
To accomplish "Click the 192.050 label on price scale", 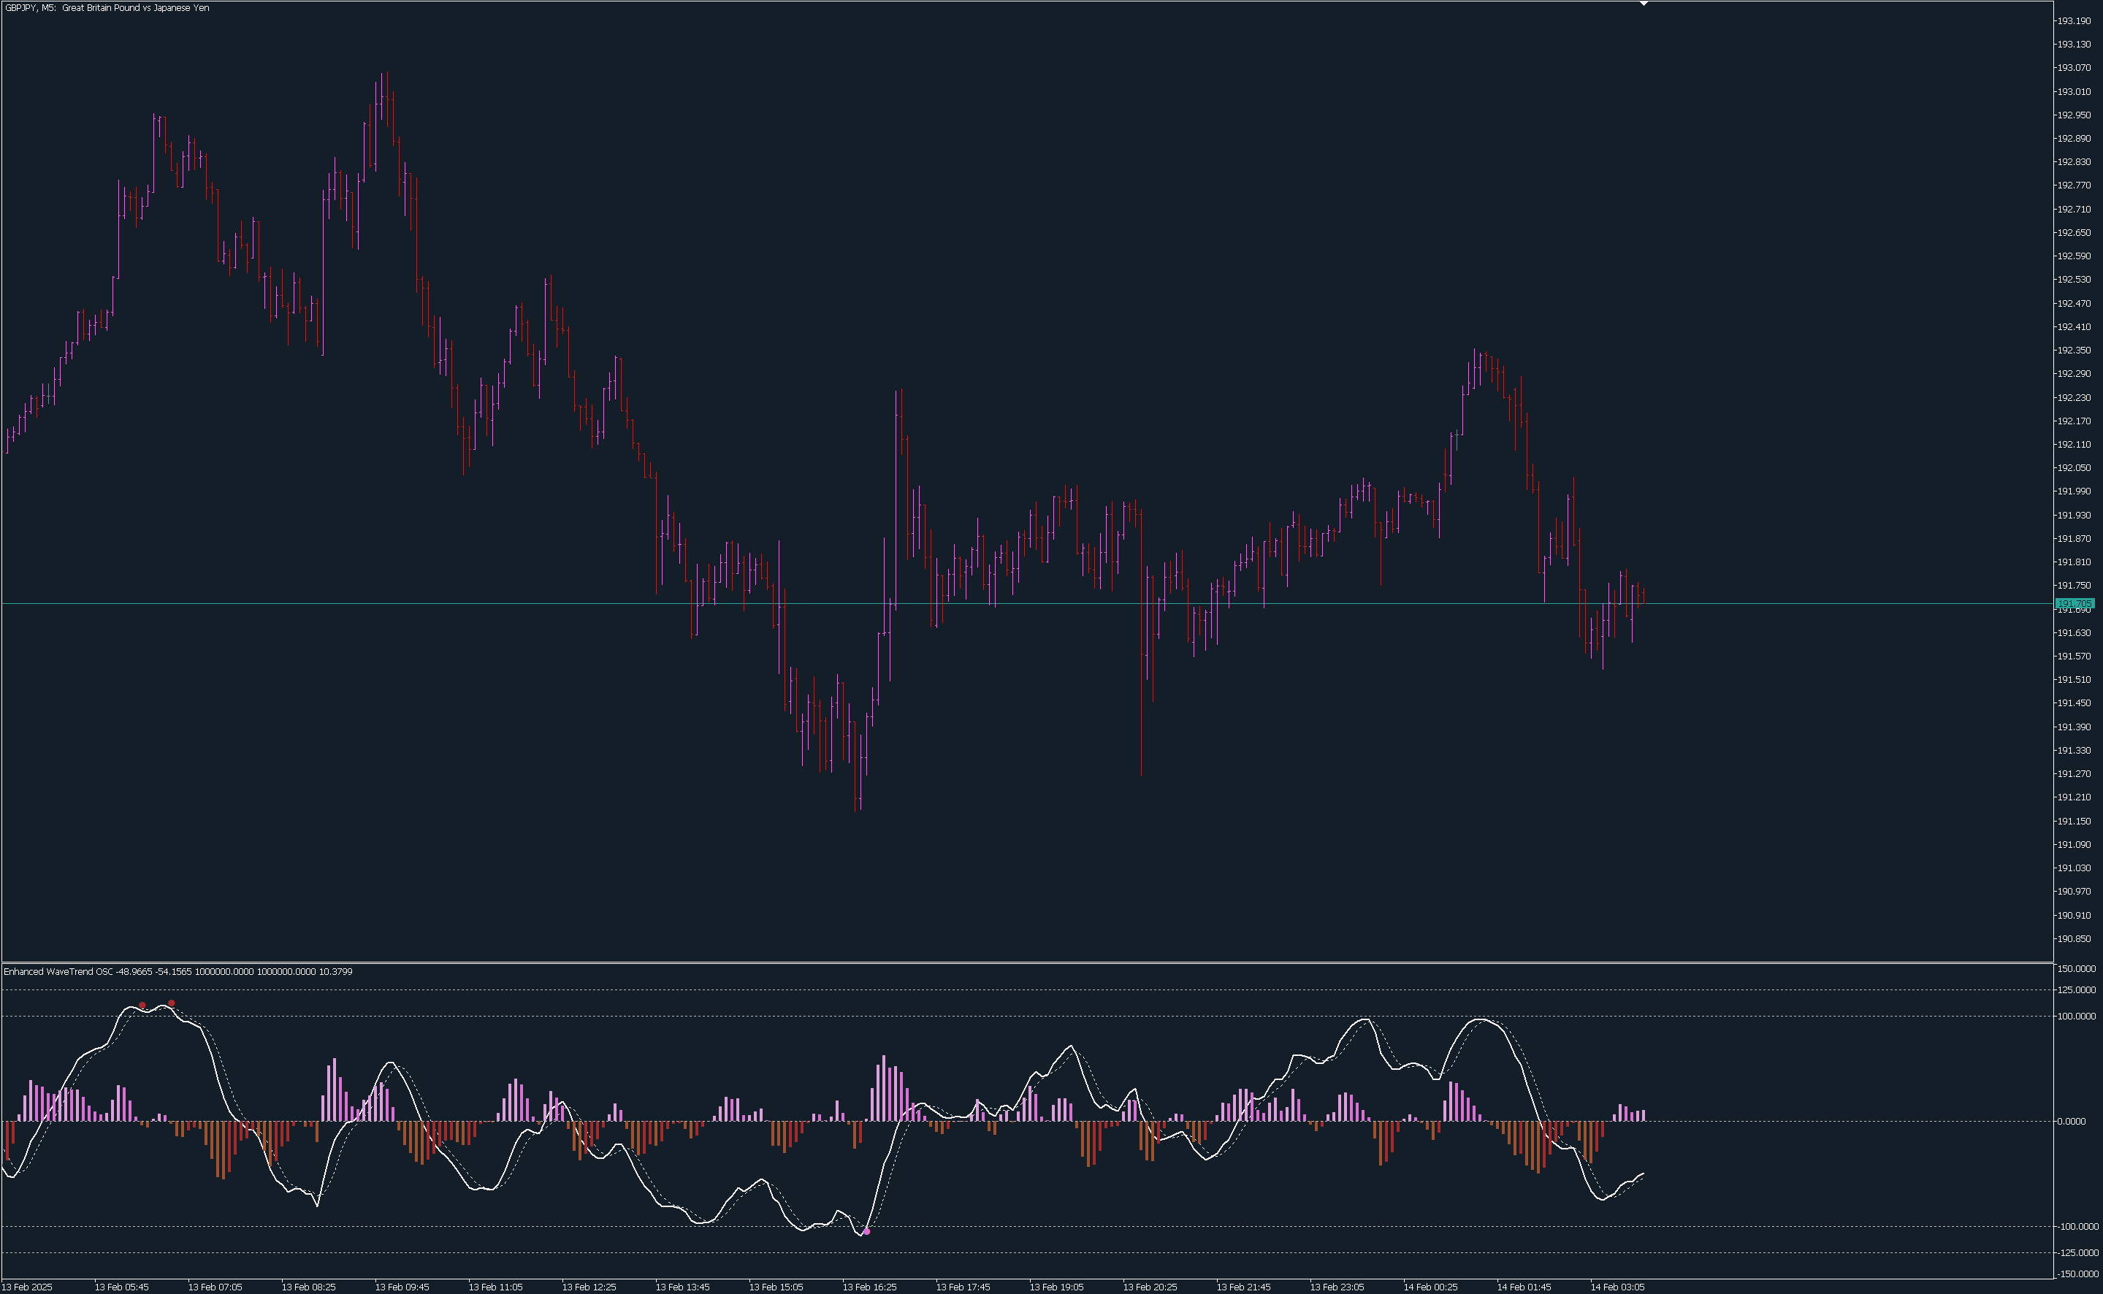I will 2074,468.
